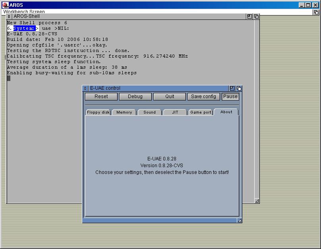Image resolution: width=321 pixels, height=249 pixels.
Task: Maximize the AROS host window
Action: click(x=308, y=5)
